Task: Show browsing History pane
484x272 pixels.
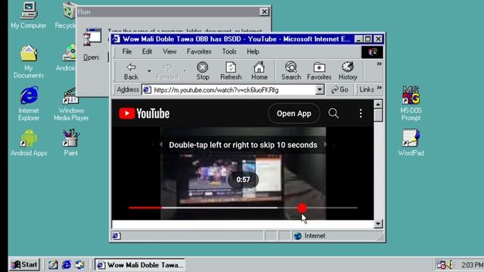Action: click(x=348, y=71)
